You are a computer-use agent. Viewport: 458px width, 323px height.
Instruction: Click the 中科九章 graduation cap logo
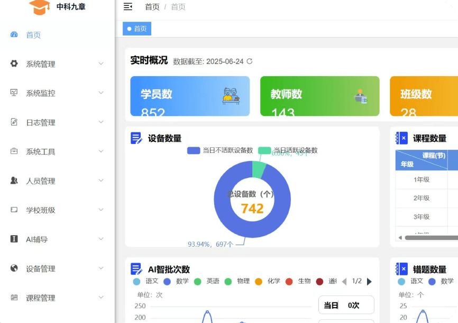coord(40,7)
